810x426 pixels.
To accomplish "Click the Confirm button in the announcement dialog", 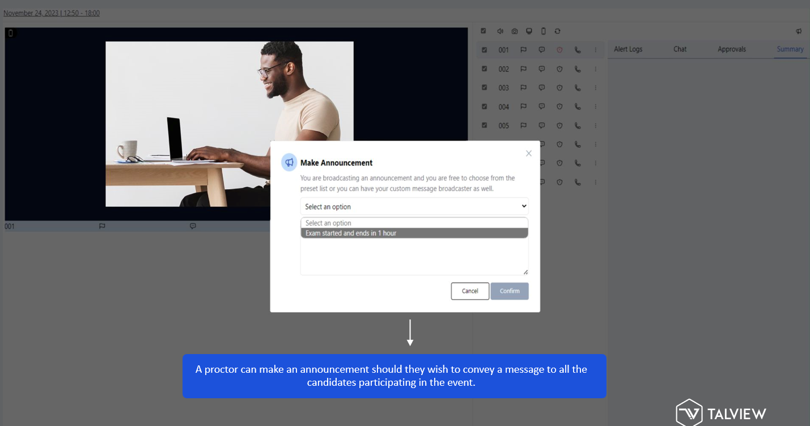I will (510, 291).
